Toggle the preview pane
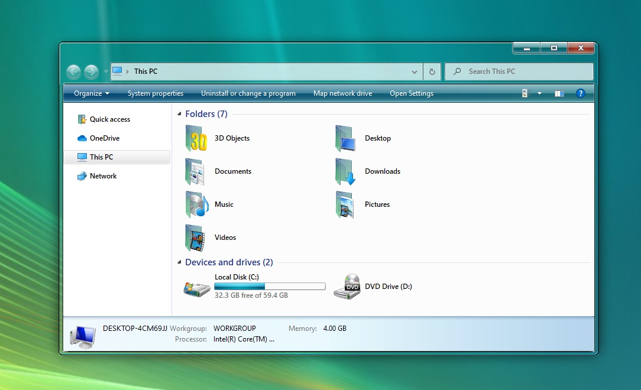 coord(559,93)
